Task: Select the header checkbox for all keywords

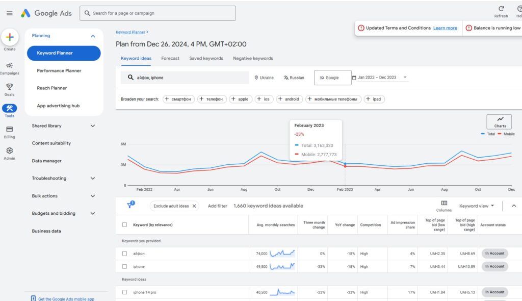Action: coord(123,225)
